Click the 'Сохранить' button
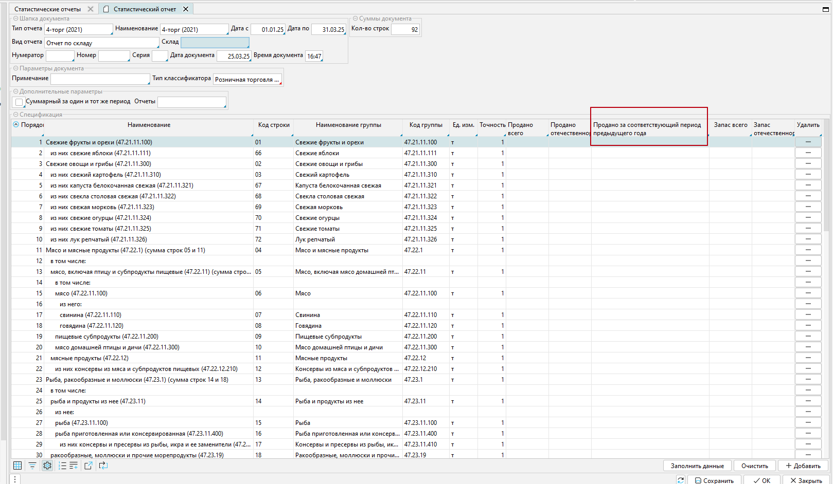 pyautogui.click(x=714, y=480)
